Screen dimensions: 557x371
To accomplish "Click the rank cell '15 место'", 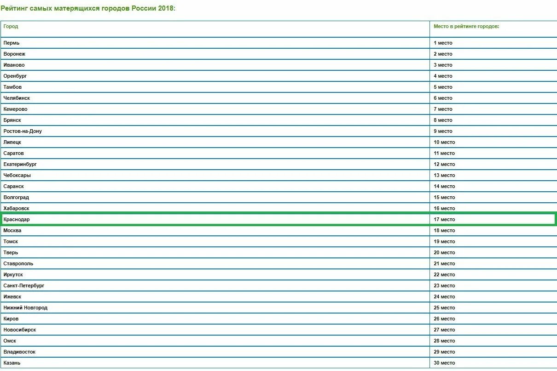I will coord(493,197).
